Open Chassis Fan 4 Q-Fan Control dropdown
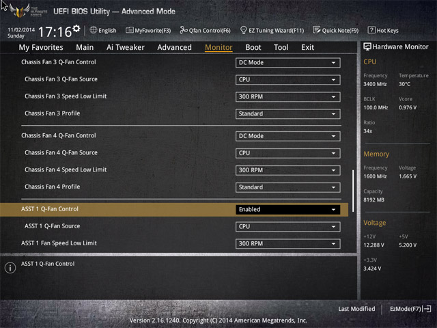The height and width of the screenshot is (328, 437). (287, 136)
